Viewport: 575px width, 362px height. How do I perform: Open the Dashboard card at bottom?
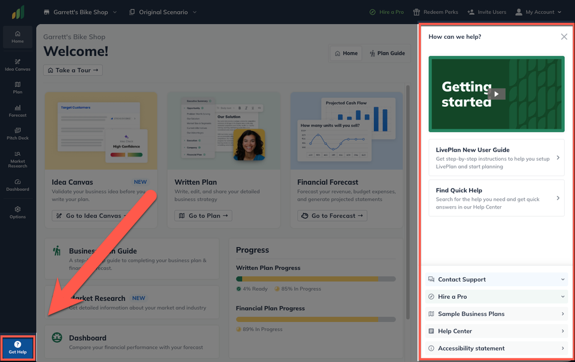point(132,342)
